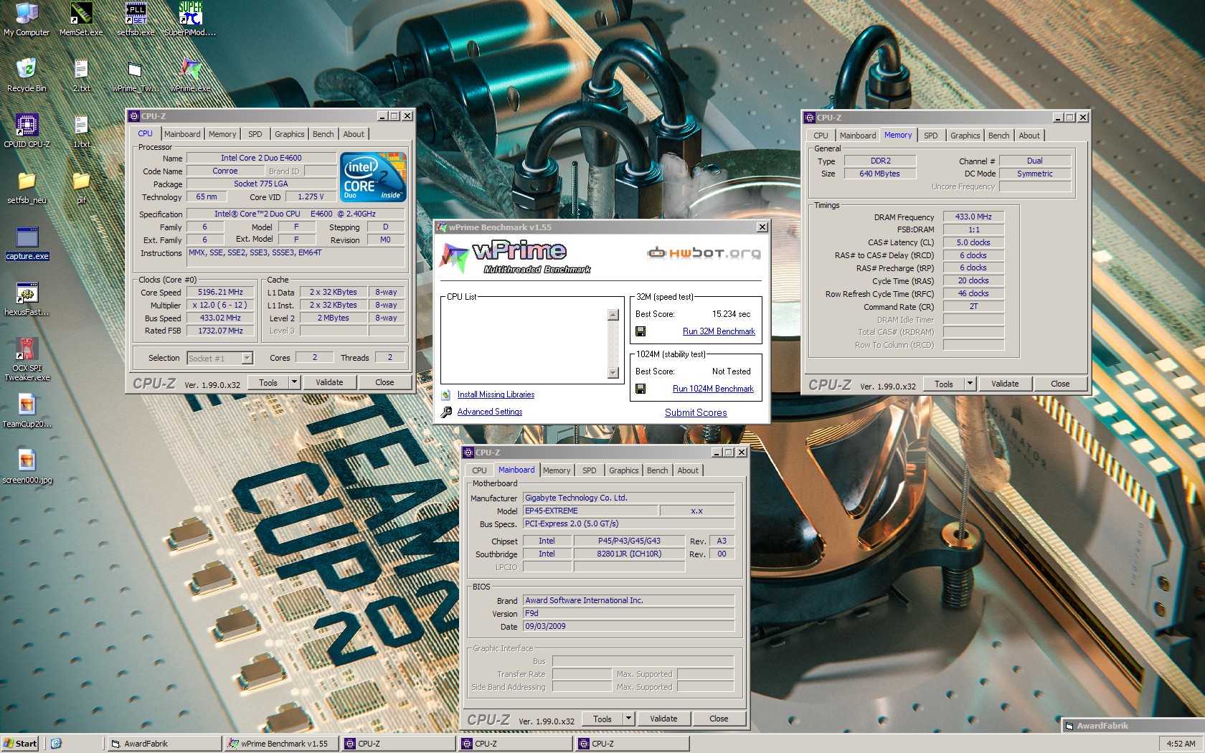Click Advanced Settings link
Viewport: 1205px width, 753px height.
coord(490,412)
